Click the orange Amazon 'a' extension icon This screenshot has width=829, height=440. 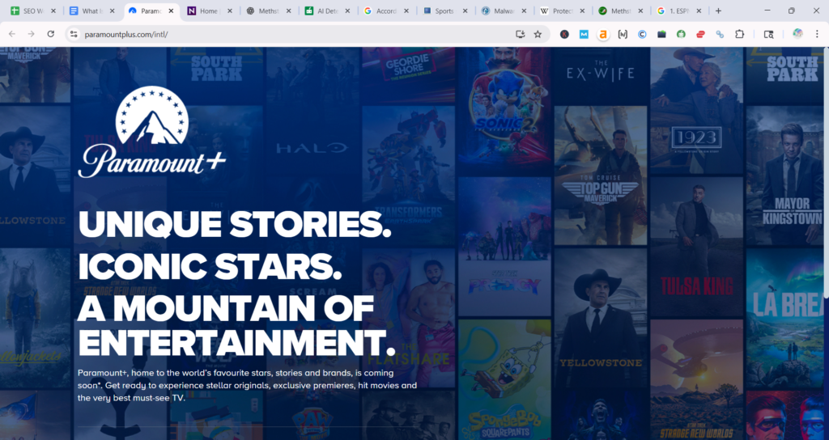click(x=603, y=34)
